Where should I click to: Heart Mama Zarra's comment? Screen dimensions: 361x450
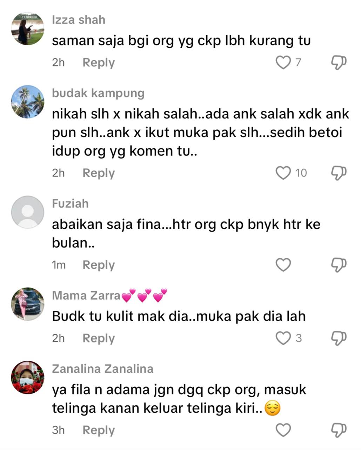tap(283, 338)
